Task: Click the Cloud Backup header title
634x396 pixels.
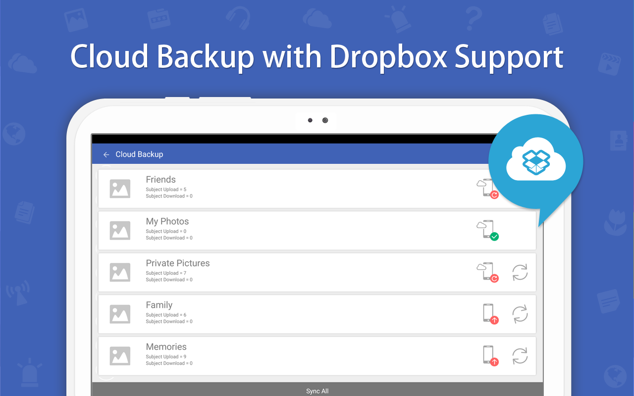Action: pos(139,154)
